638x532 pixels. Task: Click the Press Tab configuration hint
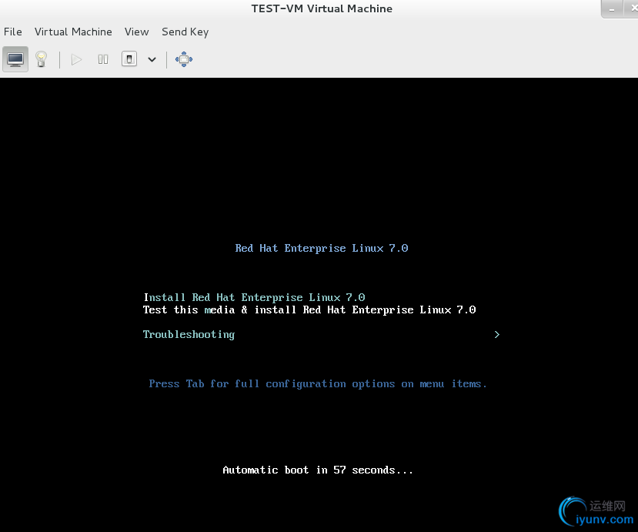click(x=318, y=384)
